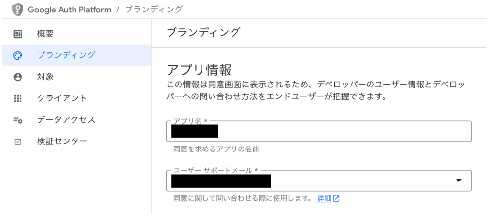Open the 対象 page
This screenshot has width=489, height=224.
77,77
